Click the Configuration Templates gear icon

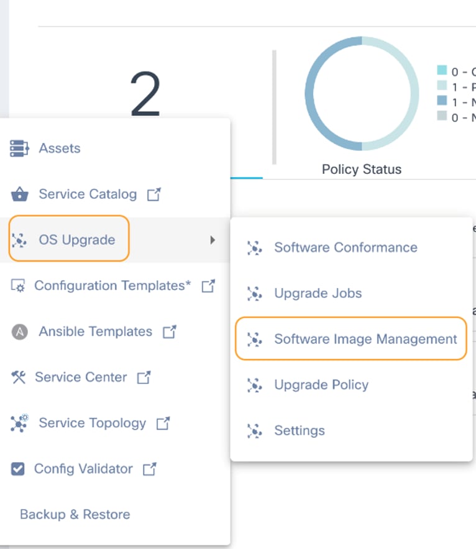coord(18,286)
